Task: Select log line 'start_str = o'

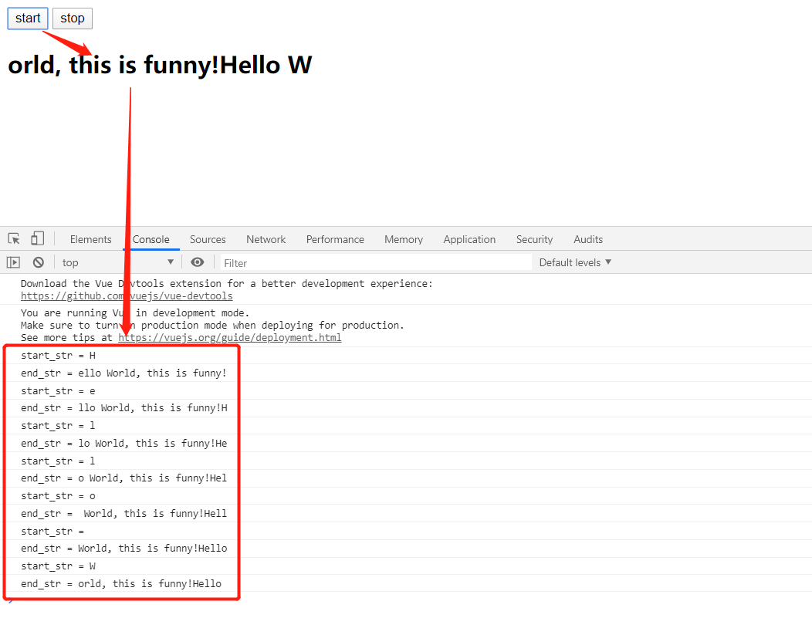Action: point(58,496)
